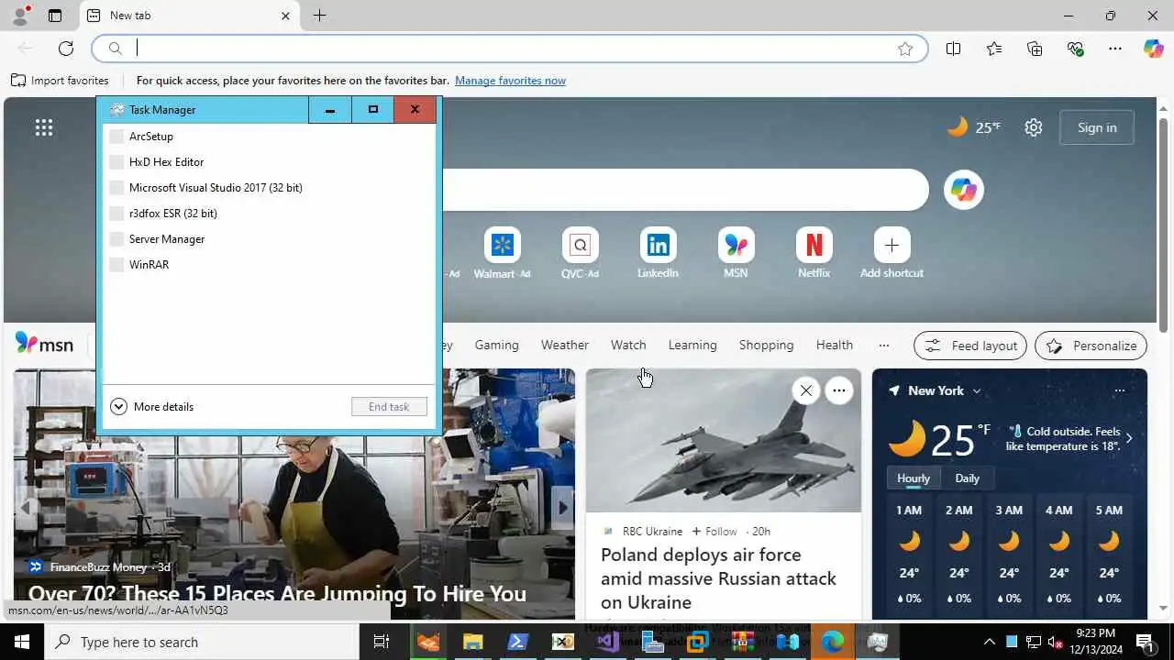Expand weather details chevron arrow
Screen dimensions: 1174x660
(x=1129, y=438)
